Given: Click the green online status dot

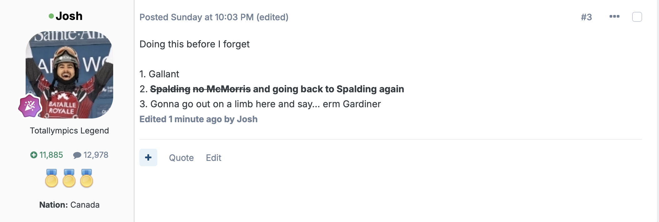Looking at the screenshot, I should click(x=51, y=16).
